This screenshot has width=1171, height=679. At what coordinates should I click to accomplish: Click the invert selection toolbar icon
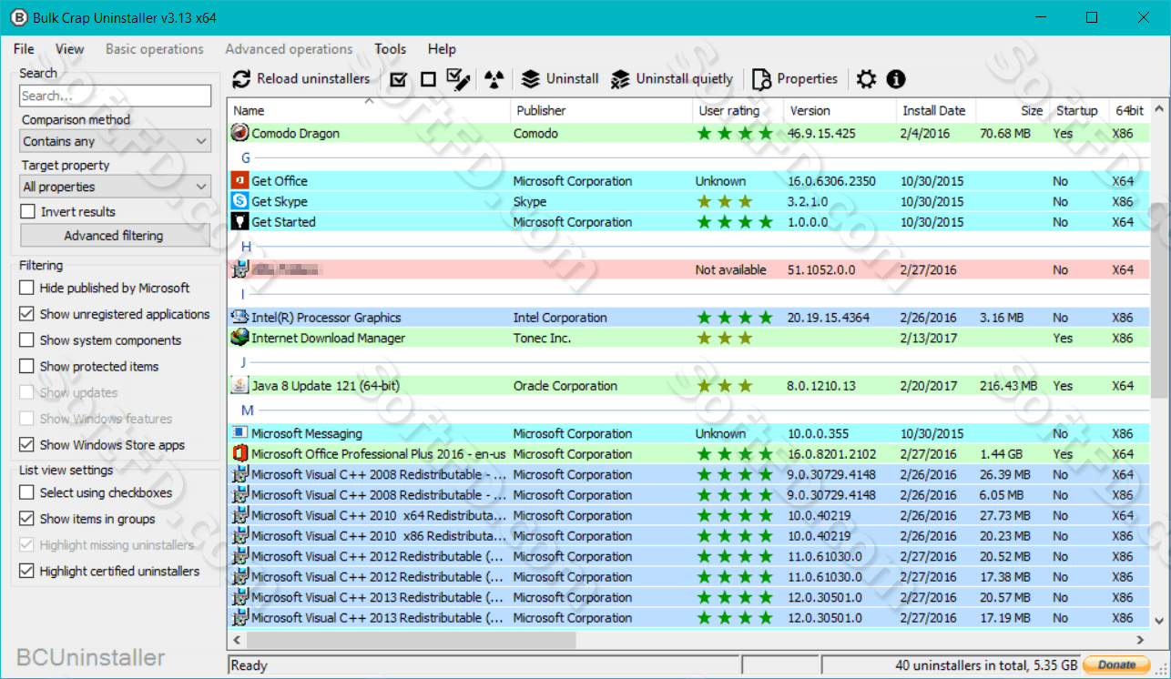459,79
